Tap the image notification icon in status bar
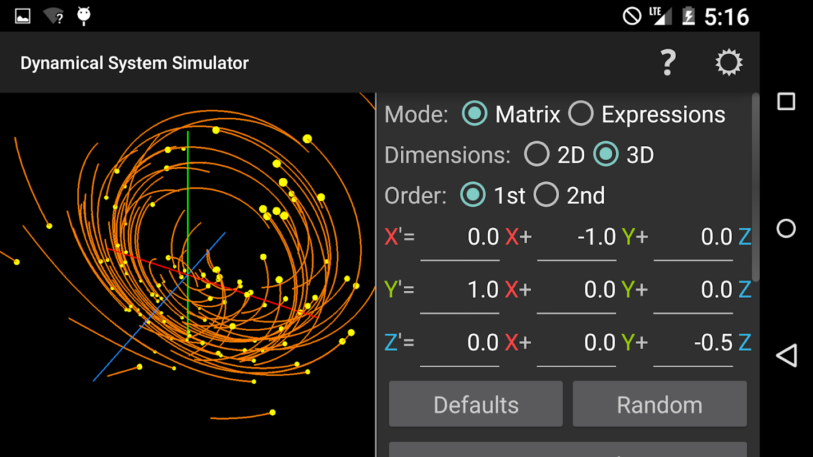This screenshot has height=457, width=813. (22, 16)
